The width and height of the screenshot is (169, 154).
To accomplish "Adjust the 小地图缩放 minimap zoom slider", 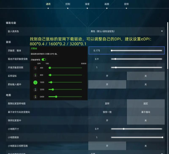I will (x=136, y=138).
